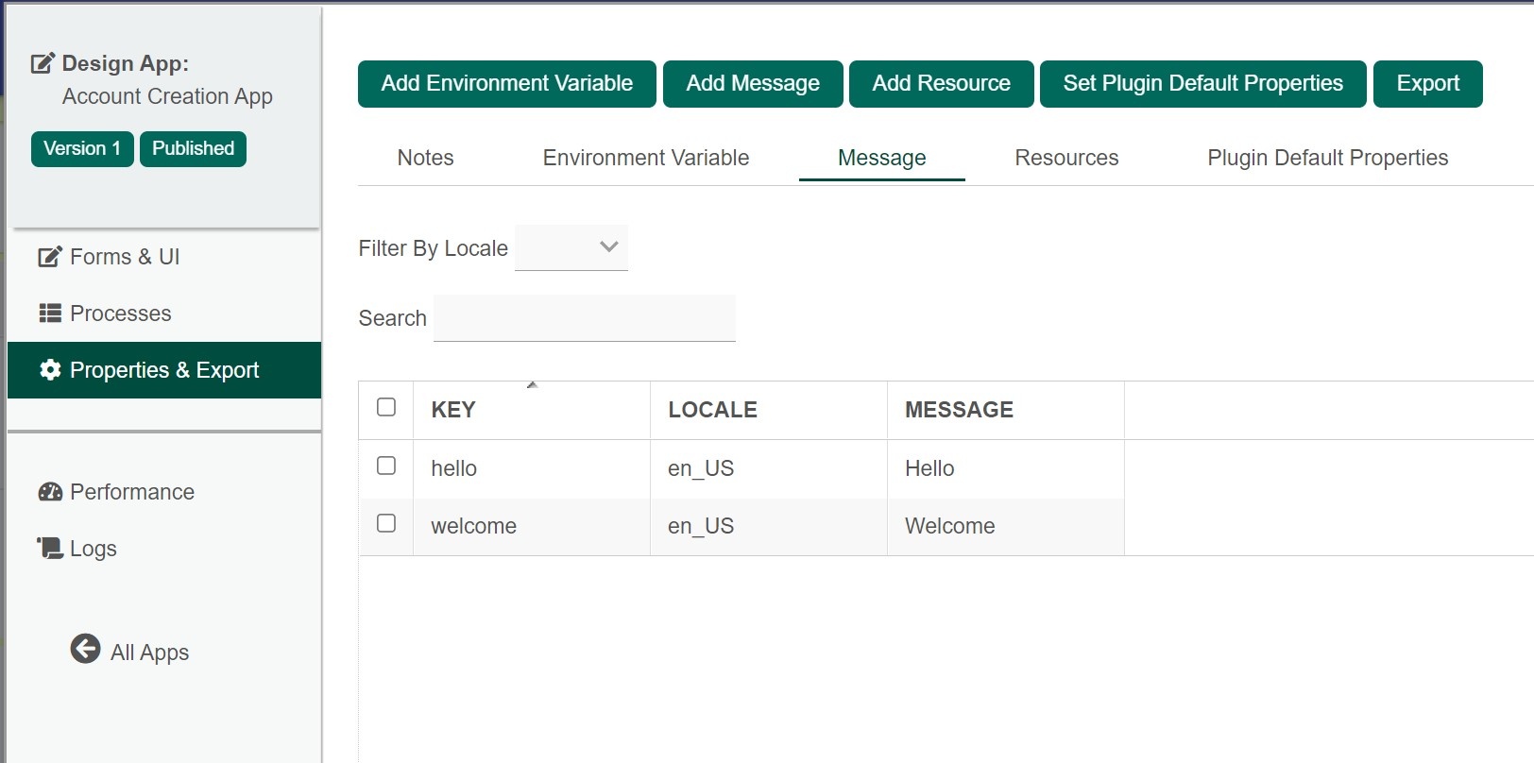Sort the table by LOCALE column
The width and height of the screenshot is (1534, 763).
pos(712,410)
